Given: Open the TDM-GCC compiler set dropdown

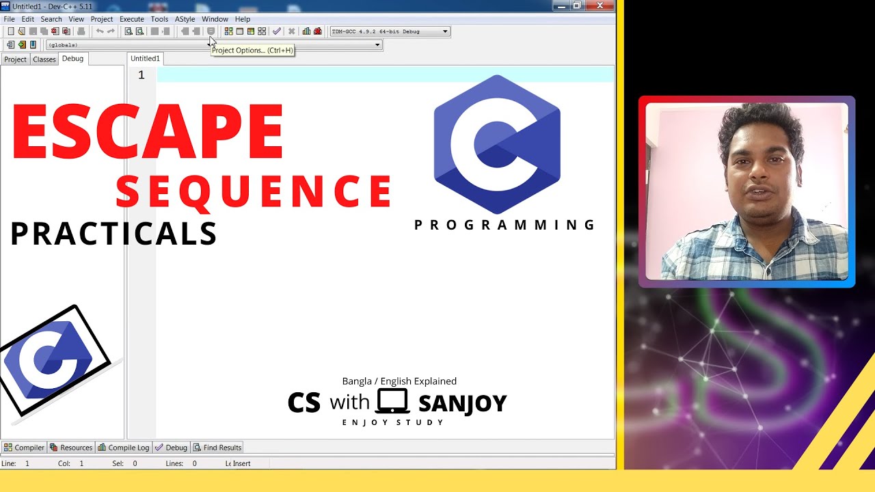Looking at the screenshot, I should 390,31.
